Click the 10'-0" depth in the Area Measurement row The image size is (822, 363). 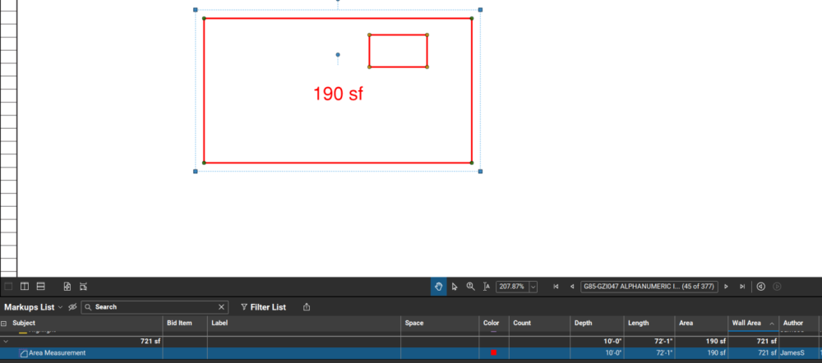612,353
